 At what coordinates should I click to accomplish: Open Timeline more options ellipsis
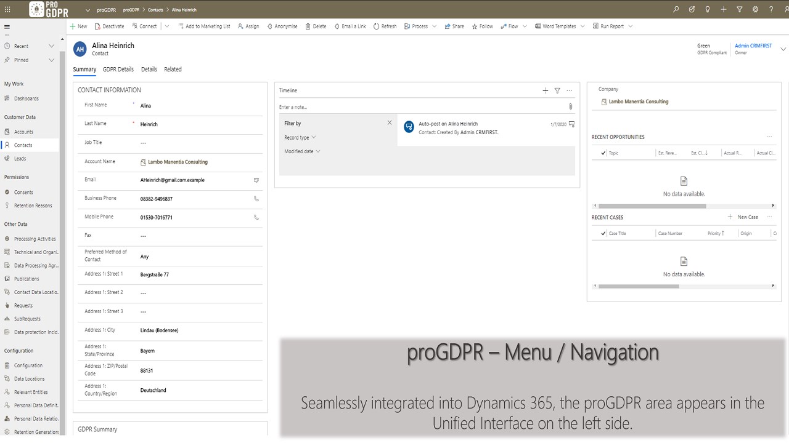tap(569, 90)
